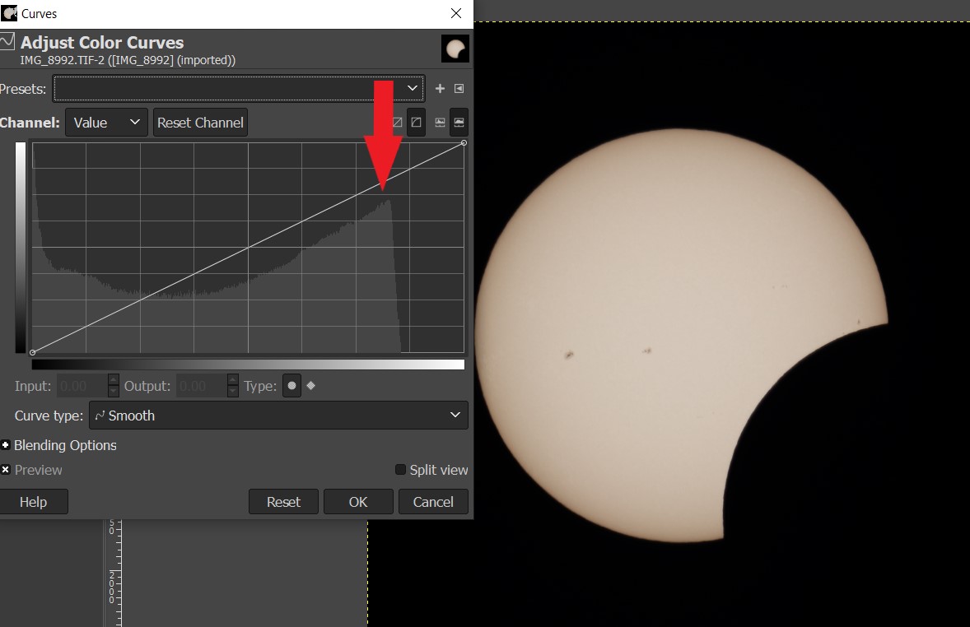Select the smooth round point type

[291, 386]
